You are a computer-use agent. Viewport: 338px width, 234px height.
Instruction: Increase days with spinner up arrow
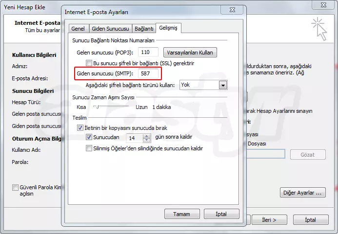tap(147, 136)
